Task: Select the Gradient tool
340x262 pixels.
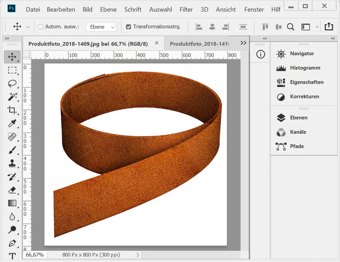Action: tap(12, 203)
